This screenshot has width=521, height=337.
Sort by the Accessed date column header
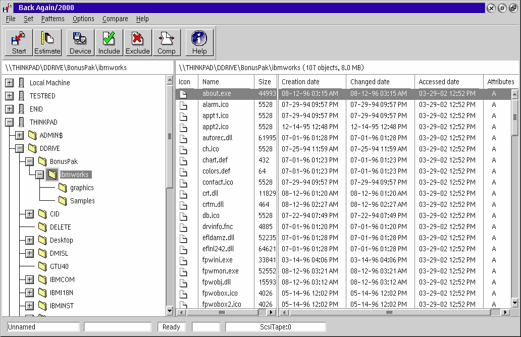pos(449,82)
